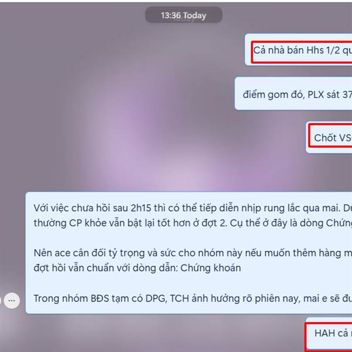The image size is (352, 352).
Task: Click the "13:36 Today" timestamp pill
Action: (184, 15)
